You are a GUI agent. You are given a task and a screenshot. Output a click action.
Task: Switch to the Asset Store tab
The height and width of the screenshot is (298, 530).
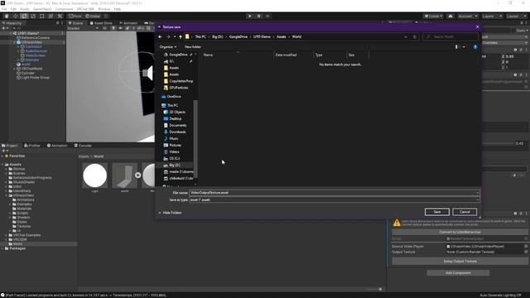point(101,23)
